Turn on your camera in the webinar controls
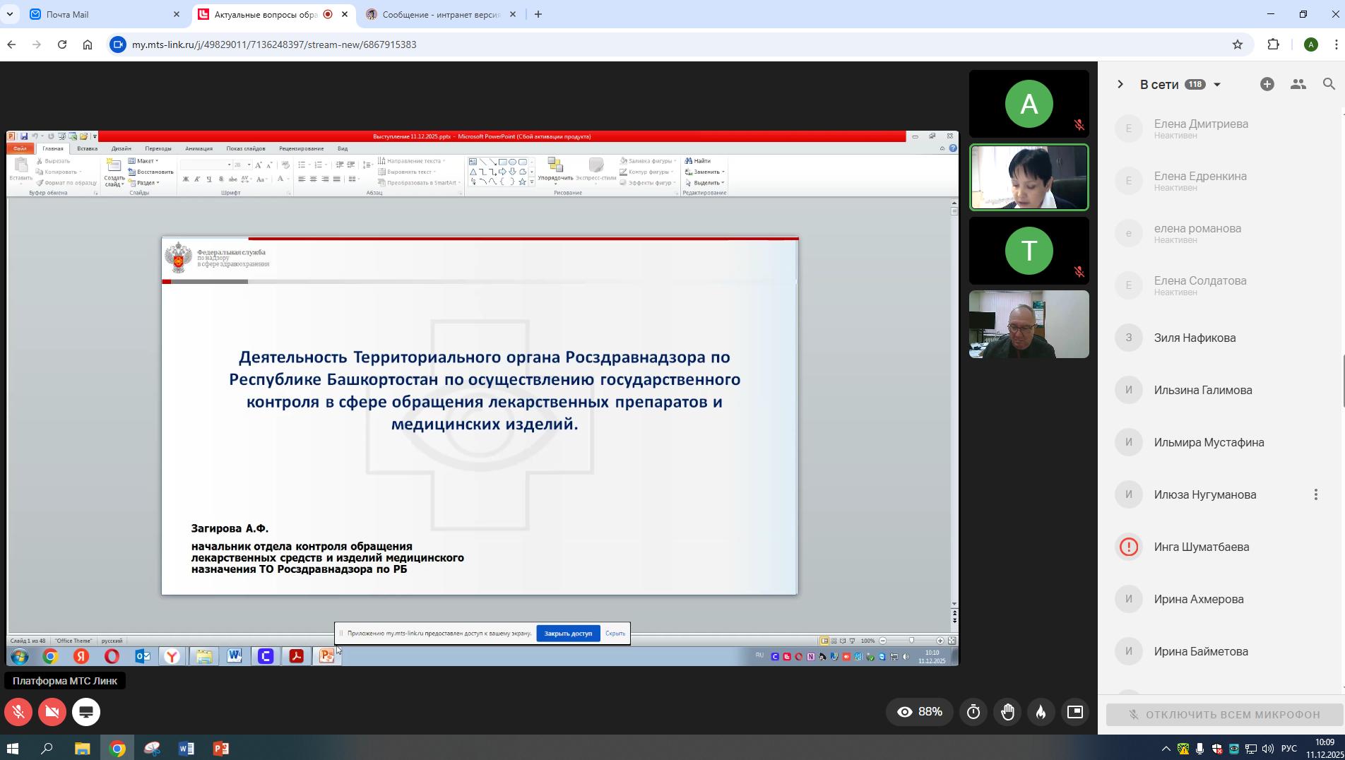1345x760 pixels. coord(52,712)
